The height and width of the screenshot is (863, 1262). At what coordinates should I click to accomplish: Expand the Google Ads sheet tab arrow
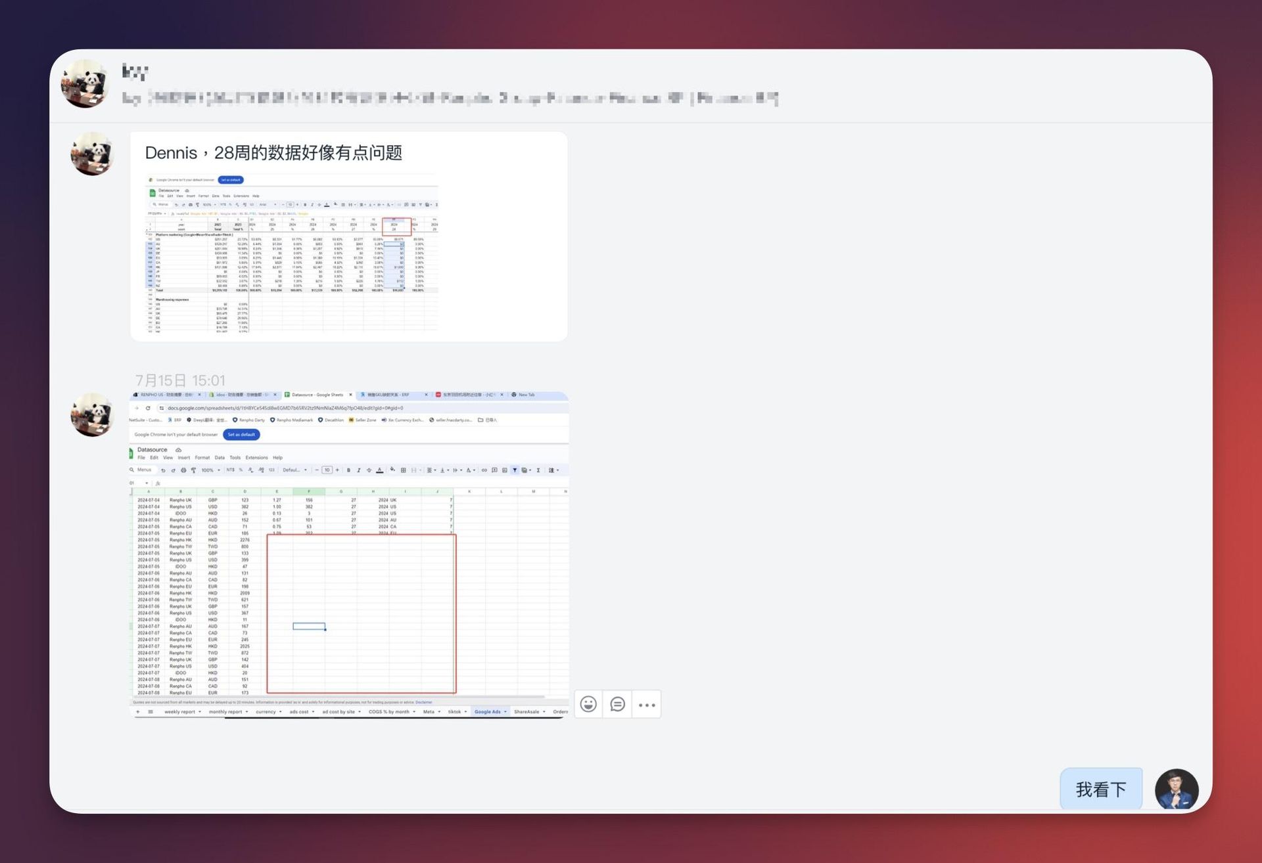pos(505,712)
